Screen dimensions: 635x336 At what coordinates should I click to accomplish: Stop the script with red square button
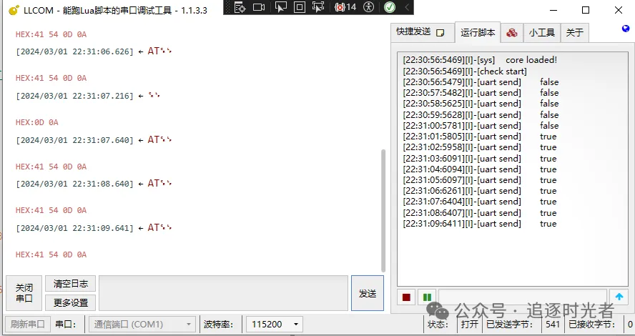406,297
